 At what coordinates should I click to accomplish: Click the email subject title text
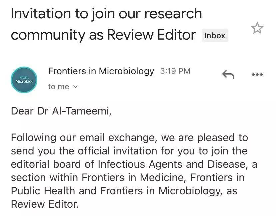tap(103, 24)
